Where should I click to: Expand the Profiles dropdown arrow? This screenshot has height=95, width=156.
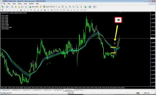[x=9, y=7]
